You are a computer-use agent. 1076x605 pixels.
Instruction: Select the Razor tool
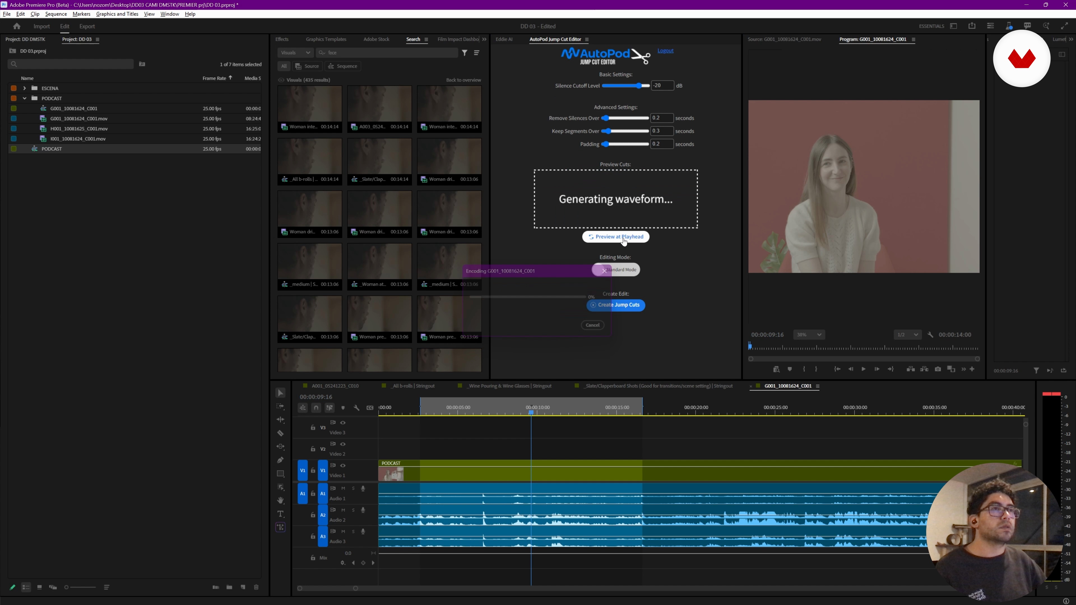point(280,433)
